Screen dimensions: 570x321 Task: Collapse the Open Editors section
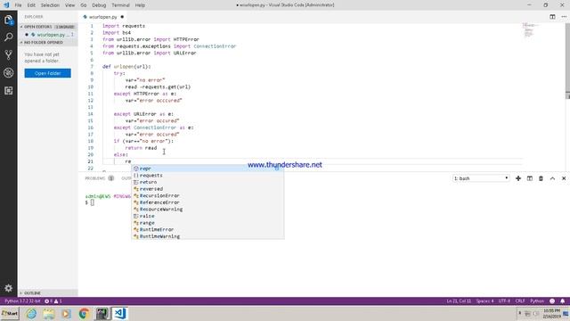click(x=47, y=27)
